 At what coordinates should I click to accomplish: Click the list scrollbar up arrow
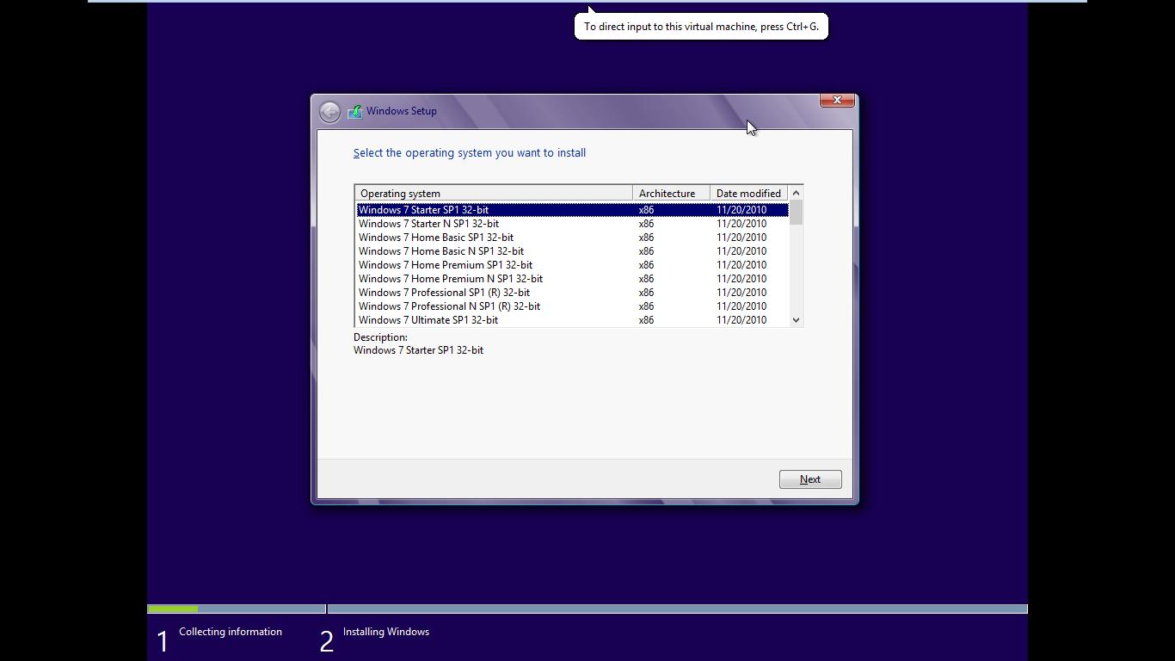coord(796,193)
